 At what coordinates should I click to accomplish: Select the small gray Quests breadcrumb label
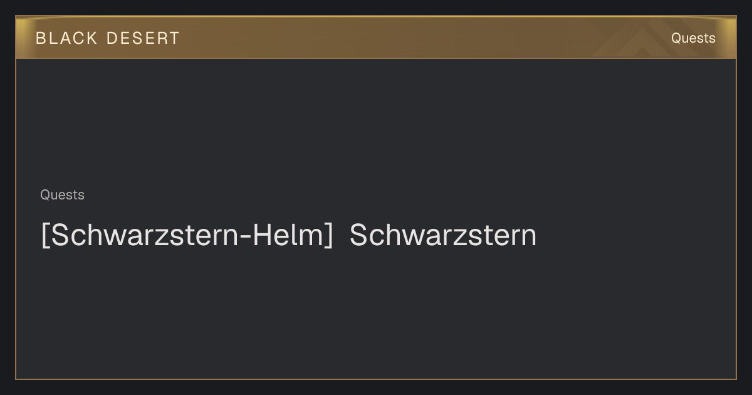pos(62,195)
